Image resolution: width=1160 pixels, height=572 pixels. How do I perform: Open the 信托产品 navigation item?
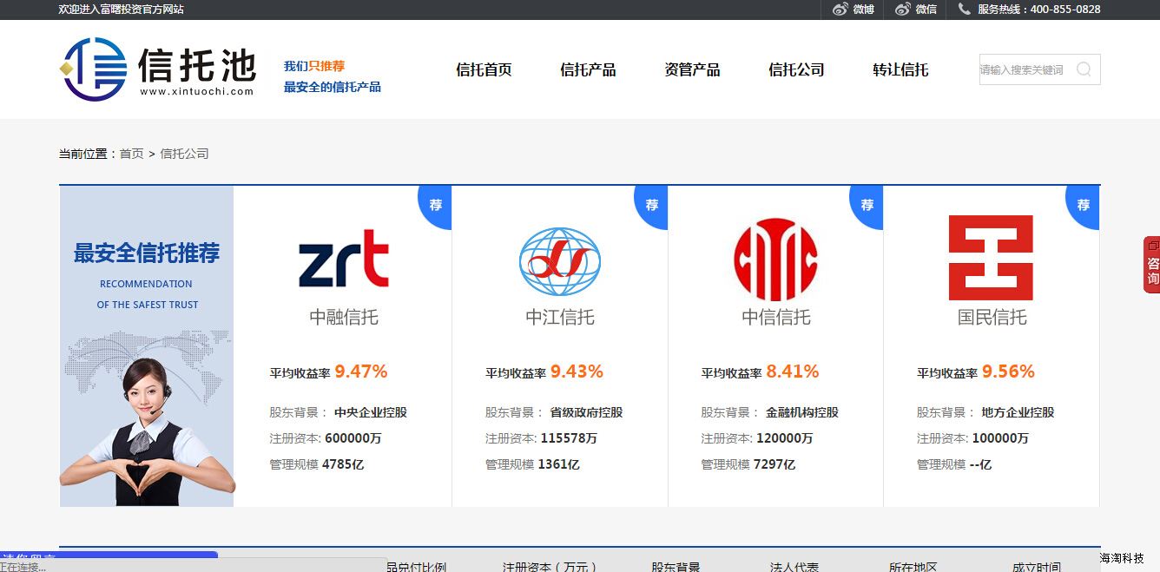(x=588, y=70)
